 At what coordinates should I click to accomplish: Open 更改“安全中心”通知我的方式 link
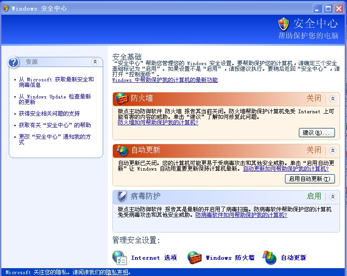pos(55,139)
